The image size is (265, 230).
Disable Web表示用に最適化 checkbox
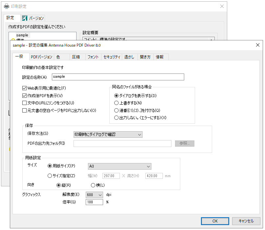click(24, 88)
